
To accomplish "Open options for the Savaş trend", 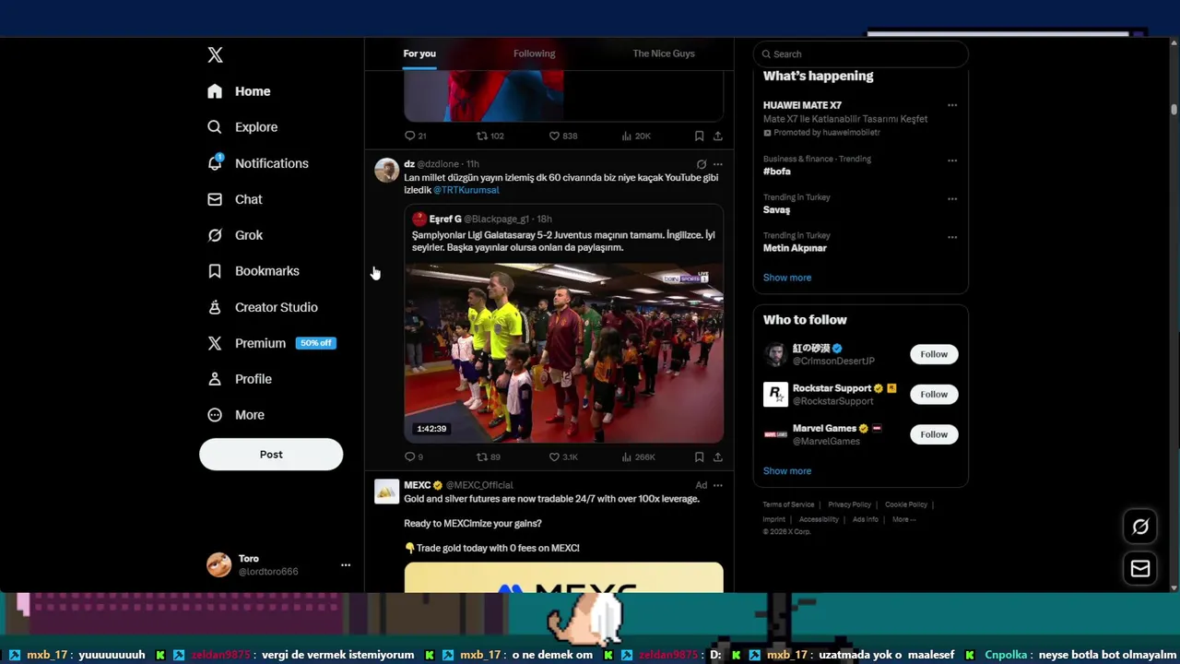I will (952, 198).
